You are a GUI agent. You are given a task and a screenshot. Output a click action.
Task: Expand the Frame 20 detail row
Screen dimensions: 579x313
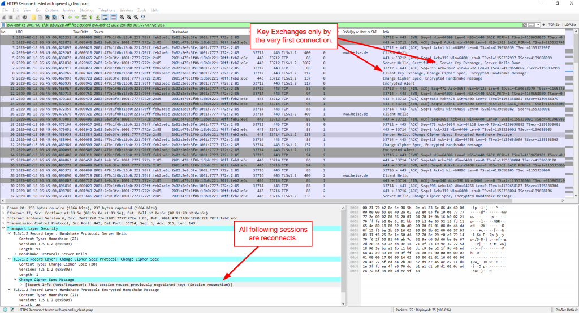coord(2,208)
